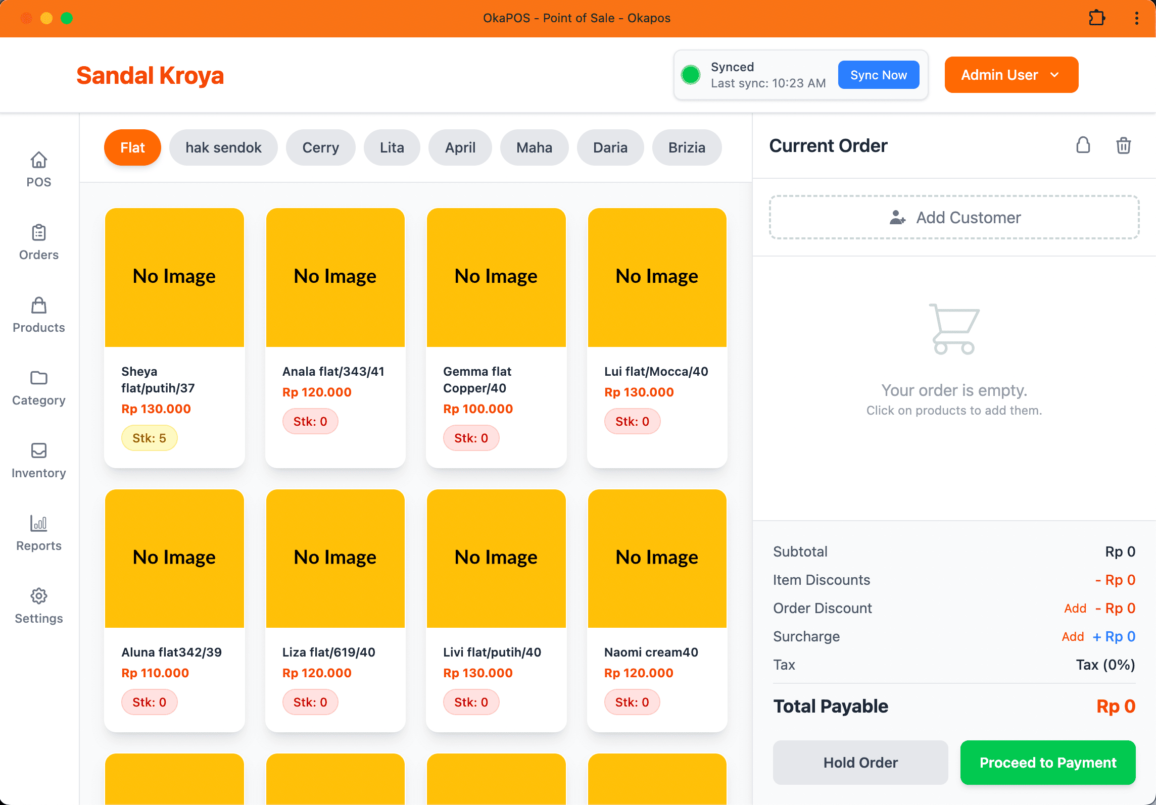The height and width of the screenshot is (805, 1156).
Task: Click the Add Customer field
Action: pos(954,218)
